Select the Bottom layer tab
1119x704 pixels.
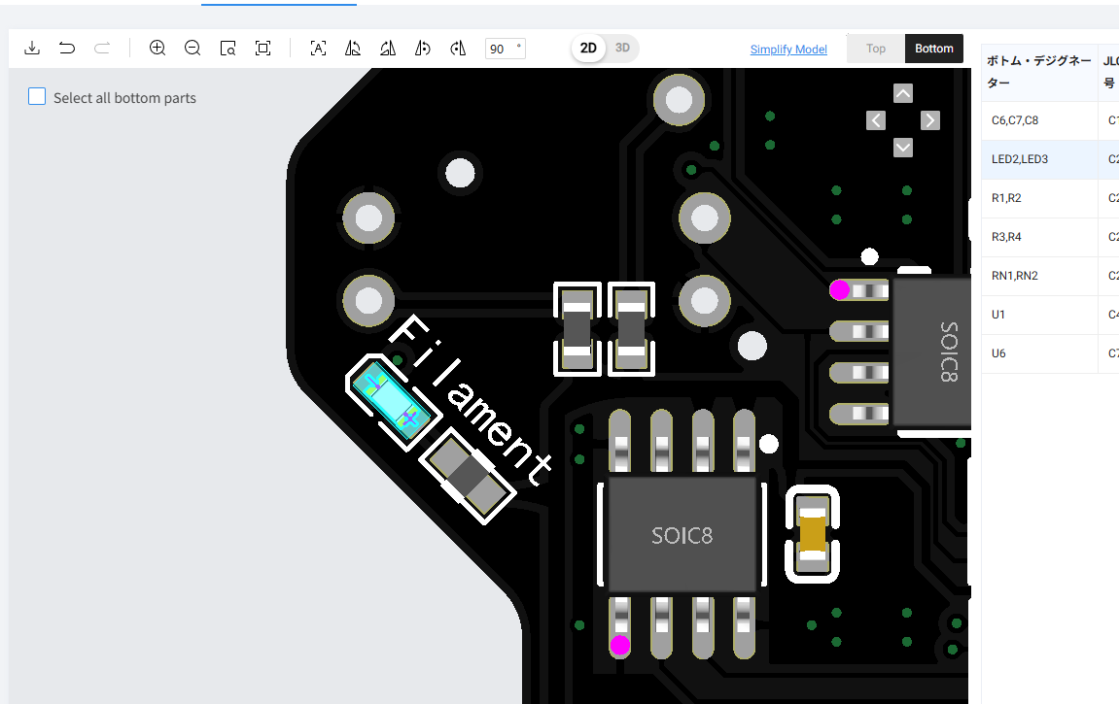(934, 49)
